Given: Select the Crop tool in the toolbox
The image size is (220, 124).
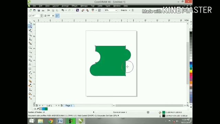Looking at the screenshot, I should (30, 31).
